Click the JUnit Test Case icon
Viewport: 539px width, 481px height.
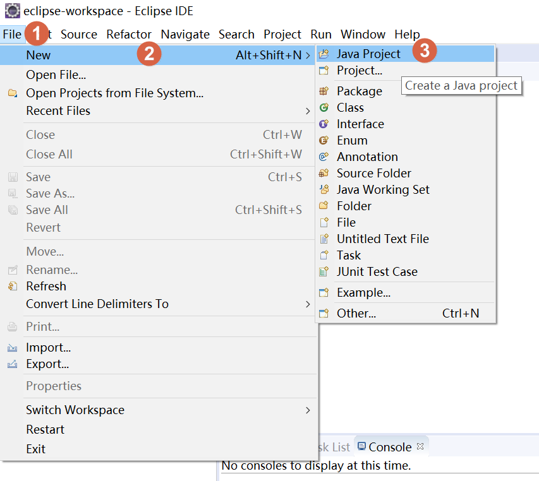pyautogui.click(x=324, y=271)
